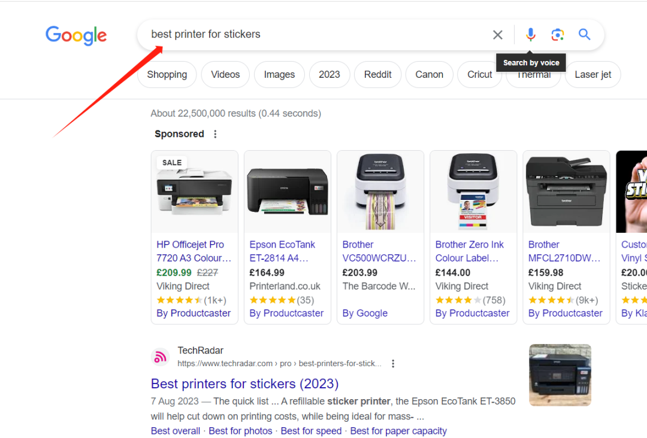Image resolution: width=647 pixels, height=438 pixels.
Task: Click 'By Productcaster' under Brother MFCL2710DW
Action: pyautogui.click(x=566, y=313)
